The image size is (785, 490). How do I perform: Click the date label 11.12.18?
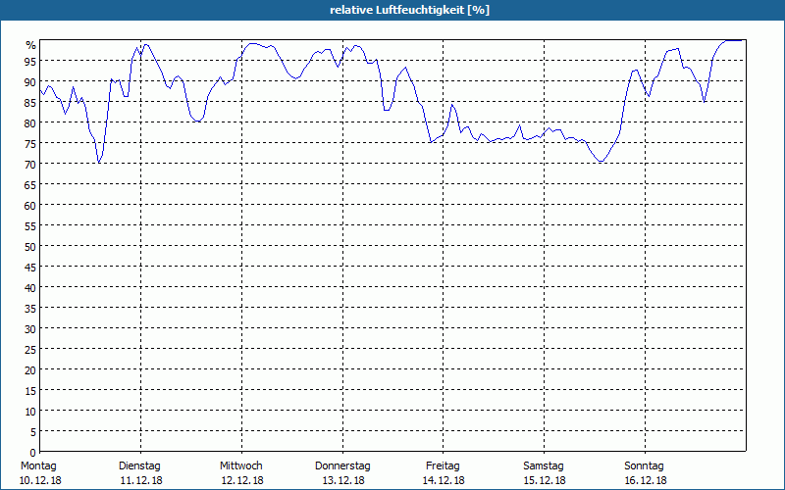(141, 480)
